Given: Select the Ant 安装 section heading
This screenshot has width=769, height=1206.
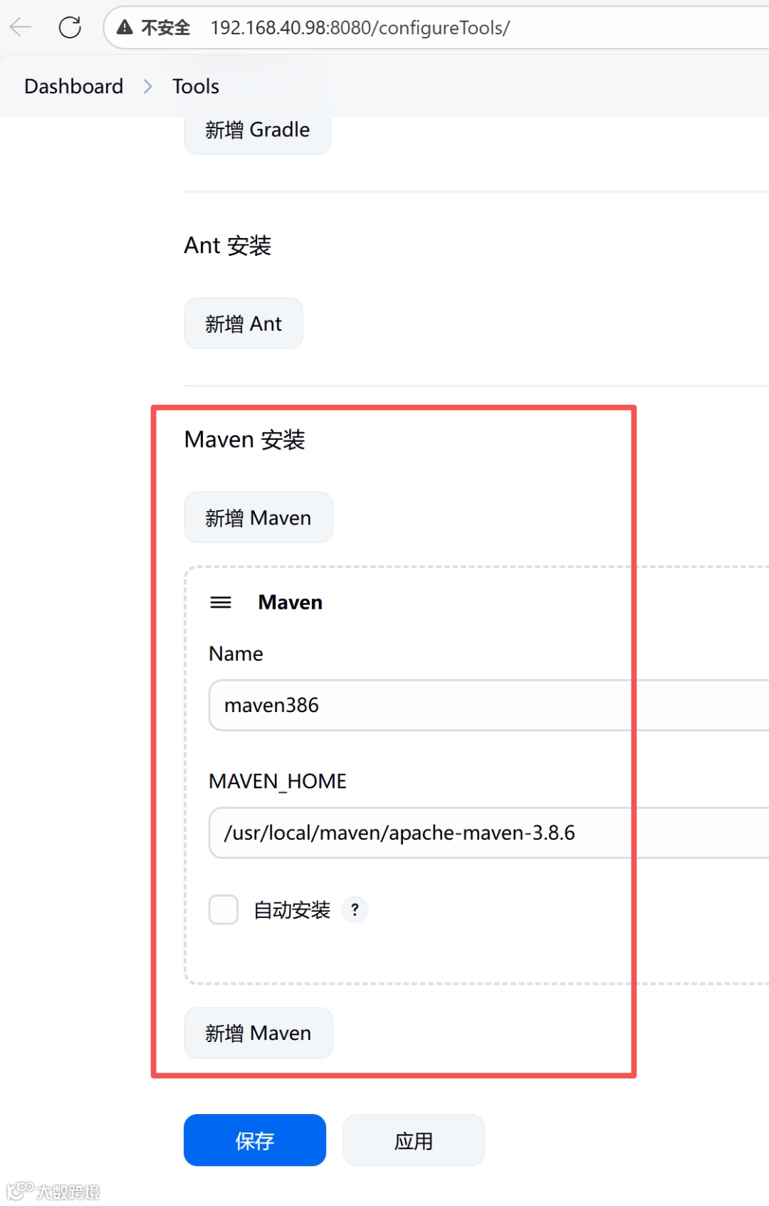Looking at the screenshot, I should click(227, 245).
